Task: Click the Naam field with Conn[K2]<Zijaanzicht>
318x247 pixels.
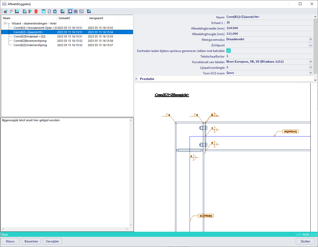Action: click(269, 17)
